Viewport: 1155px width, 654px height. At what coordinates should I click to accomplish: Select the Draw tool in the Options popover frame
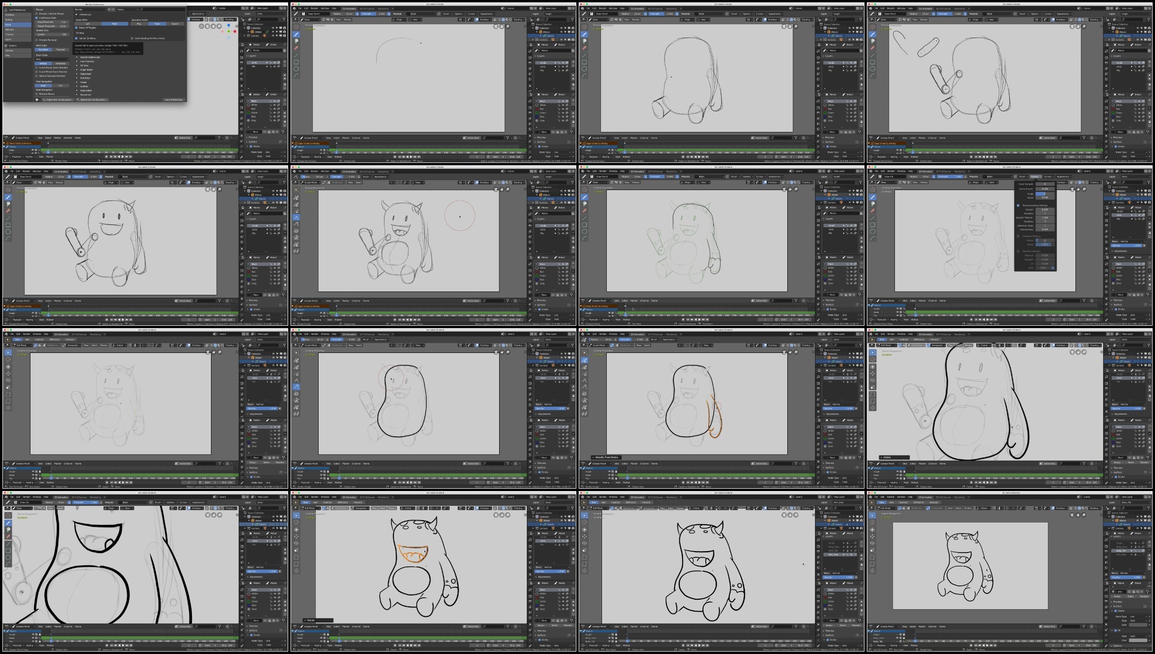pyautogui.click(x=873, y=197)
